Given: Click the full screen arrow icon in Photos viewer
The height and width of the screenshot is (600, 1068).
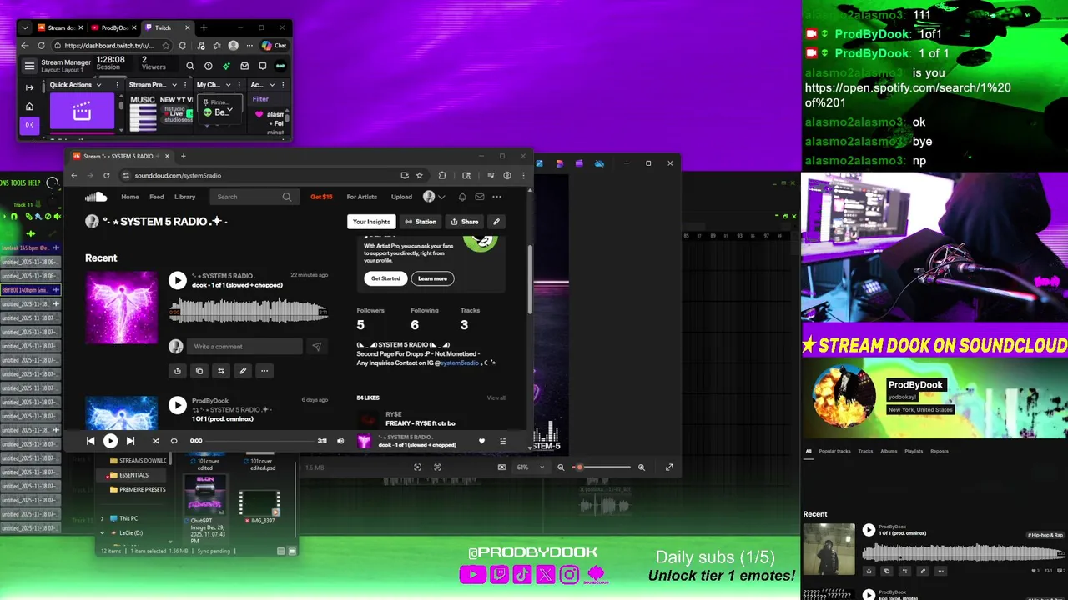Looking at the screenshot, I should click(668, 467).
